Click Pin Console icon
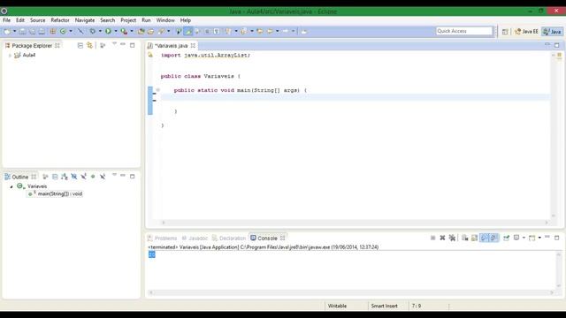This screenshot has height=318, width=566. (x=507, y=238)
